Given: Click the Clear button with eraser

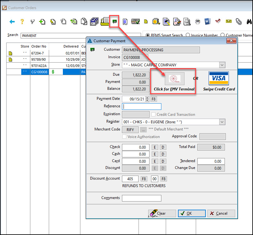Looking at the screenshot, I should click(160, 213).
